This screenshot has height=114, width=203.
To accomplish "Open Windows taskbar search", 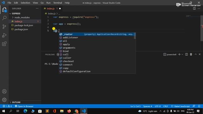I will click(x=11, y=111).
